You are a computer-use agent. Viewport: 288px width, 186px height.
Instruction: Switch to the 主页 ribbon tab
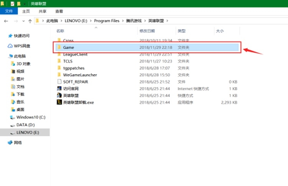coord(26,11)
